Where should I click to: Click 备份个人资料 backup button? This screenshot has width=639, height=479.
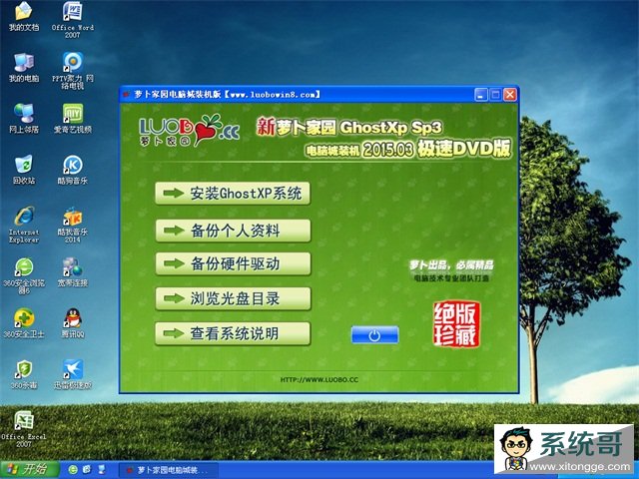point(233,231)
